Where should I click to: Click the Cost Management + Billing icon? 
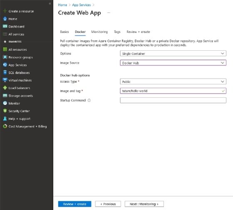coord(5,126)
